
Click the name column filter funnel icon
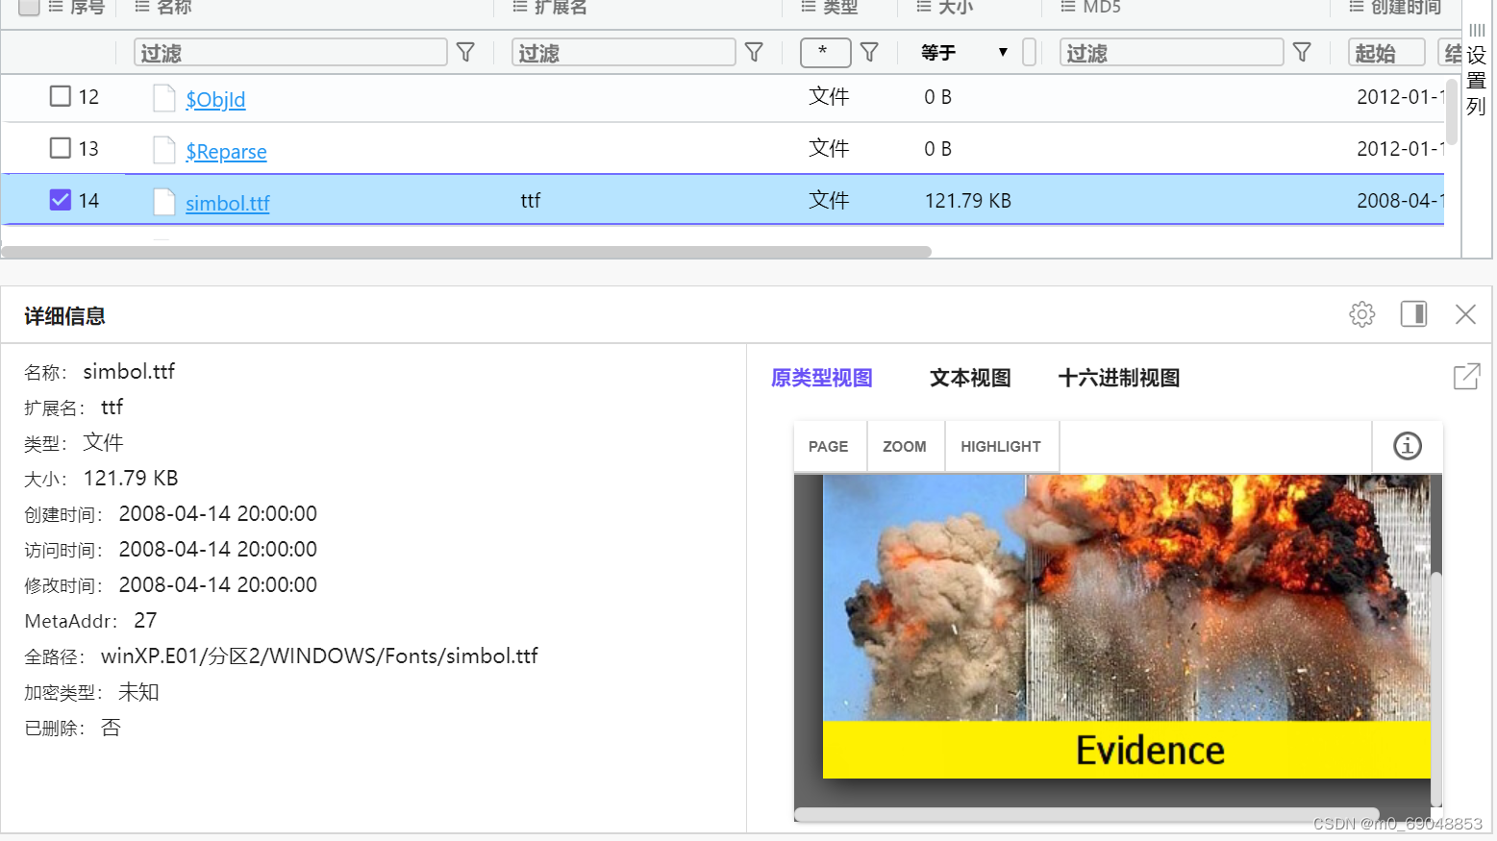(x=465, y=52)
